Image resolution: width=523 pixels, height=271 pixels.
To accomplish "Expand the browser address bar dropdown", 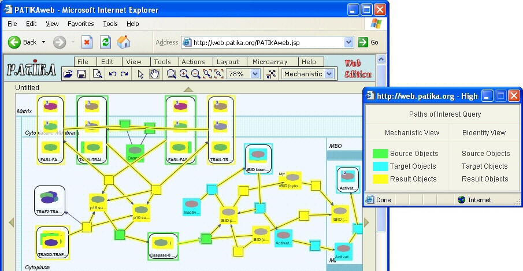I will [x=348, y=42].
